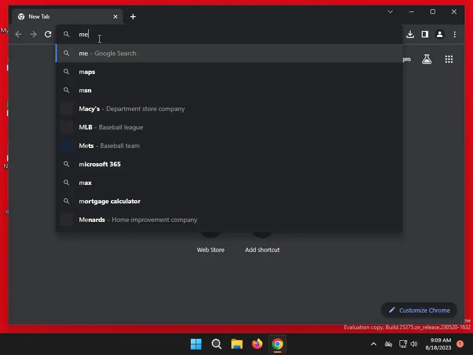Open the clock showing 9:09 AM
The image size is (473, 355).
pyautogui.click(x=438, y=344)
